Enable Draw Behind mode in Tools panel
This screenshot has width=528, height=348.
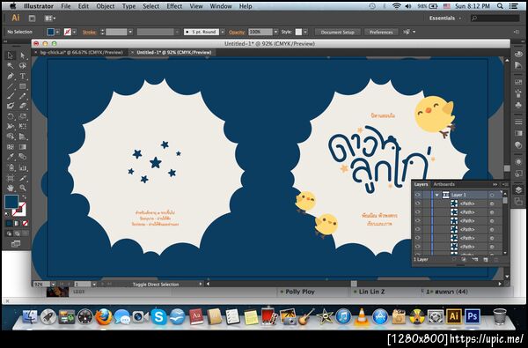tap(18, 233)
